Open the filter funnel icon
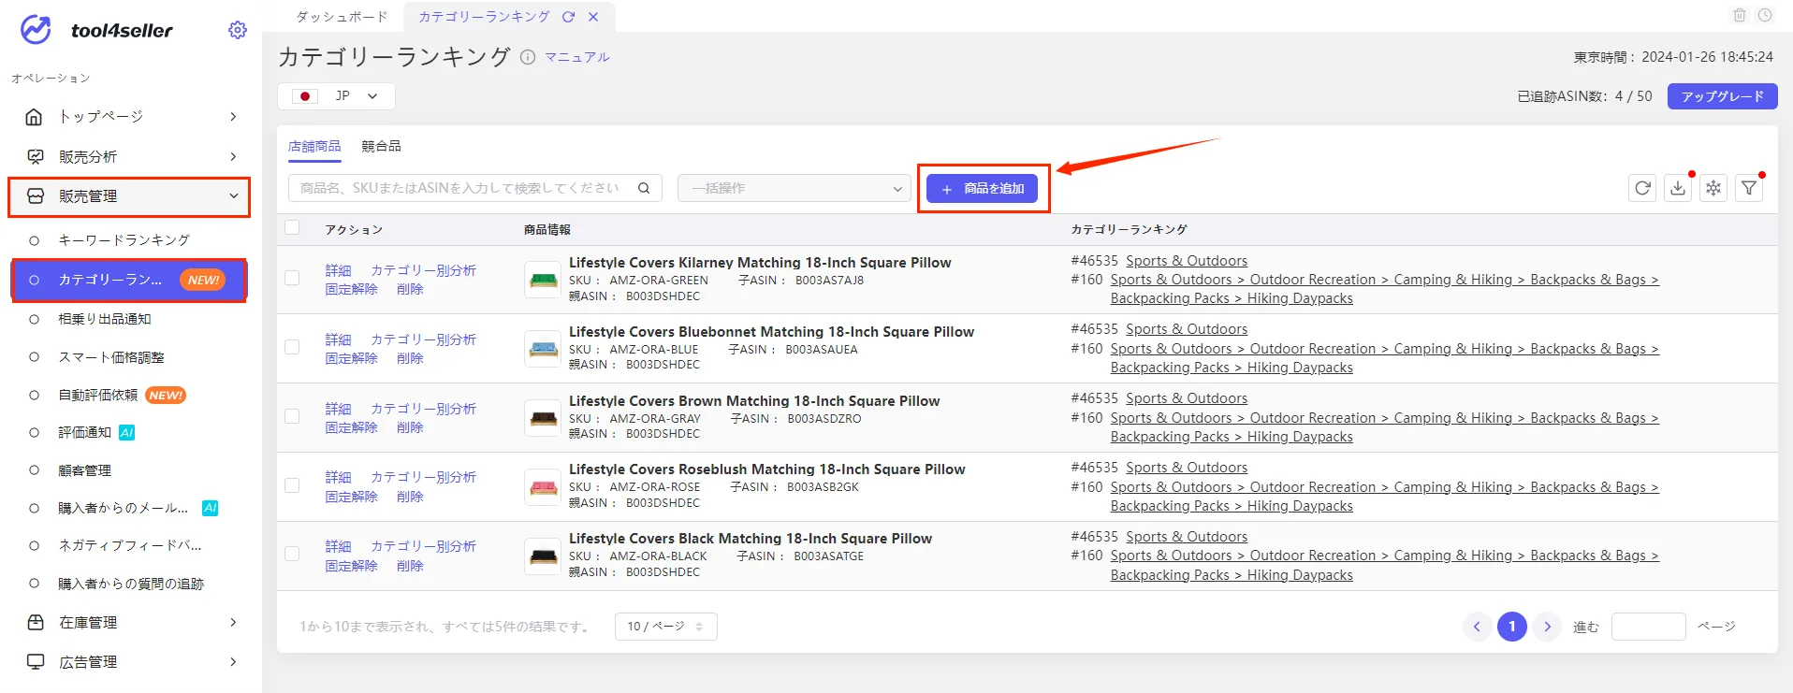This screenshot has height=693, width=1793. point(1749,188)
